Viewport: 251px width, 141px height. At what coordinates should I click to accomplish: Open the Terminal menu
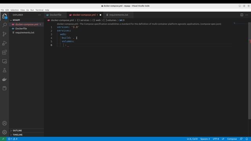pos(39,10)
